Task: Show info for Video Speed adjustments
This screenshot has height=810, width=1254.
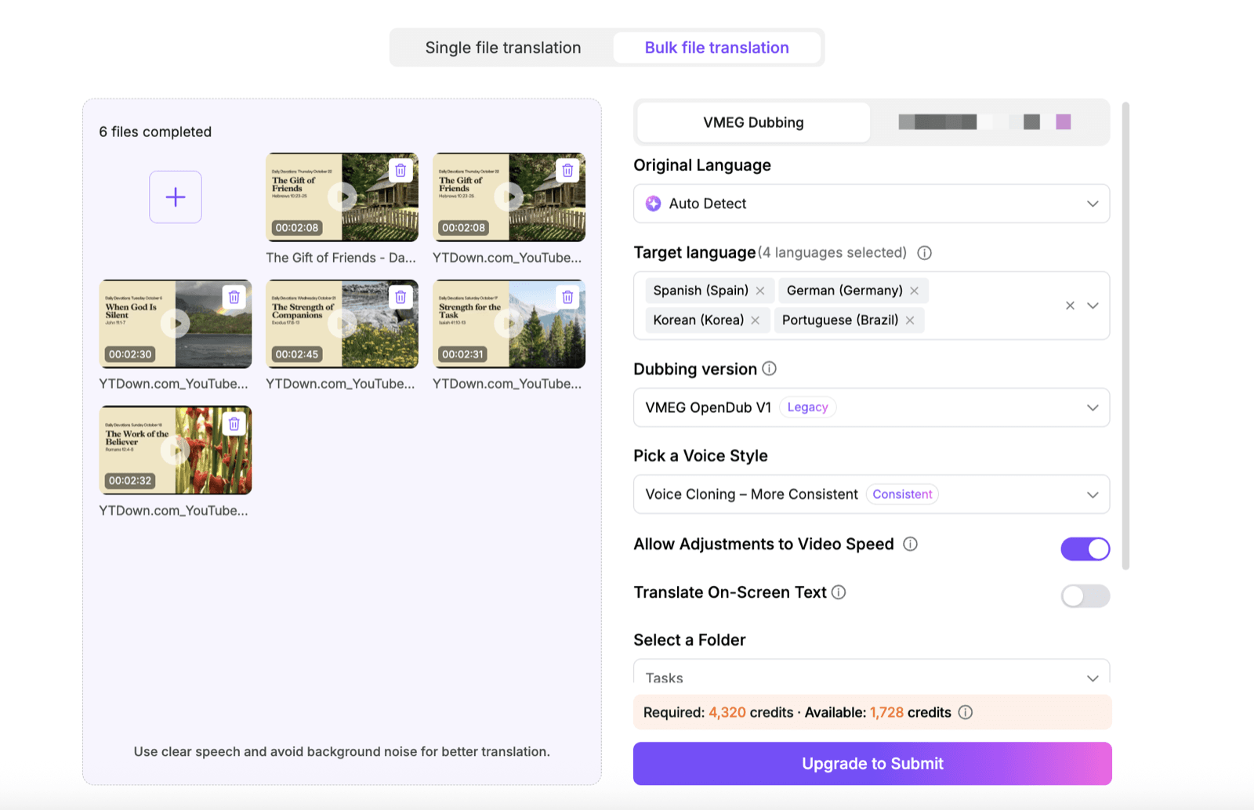Action: coord(910,544)
